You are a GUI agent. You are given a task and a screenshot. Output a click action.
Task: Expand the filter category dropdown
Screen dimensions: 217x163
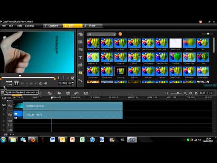pyautogui.click(x=101, y=34)
